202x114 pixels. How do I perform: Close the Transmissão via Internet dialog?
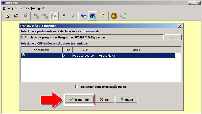[x=180, y=26]
